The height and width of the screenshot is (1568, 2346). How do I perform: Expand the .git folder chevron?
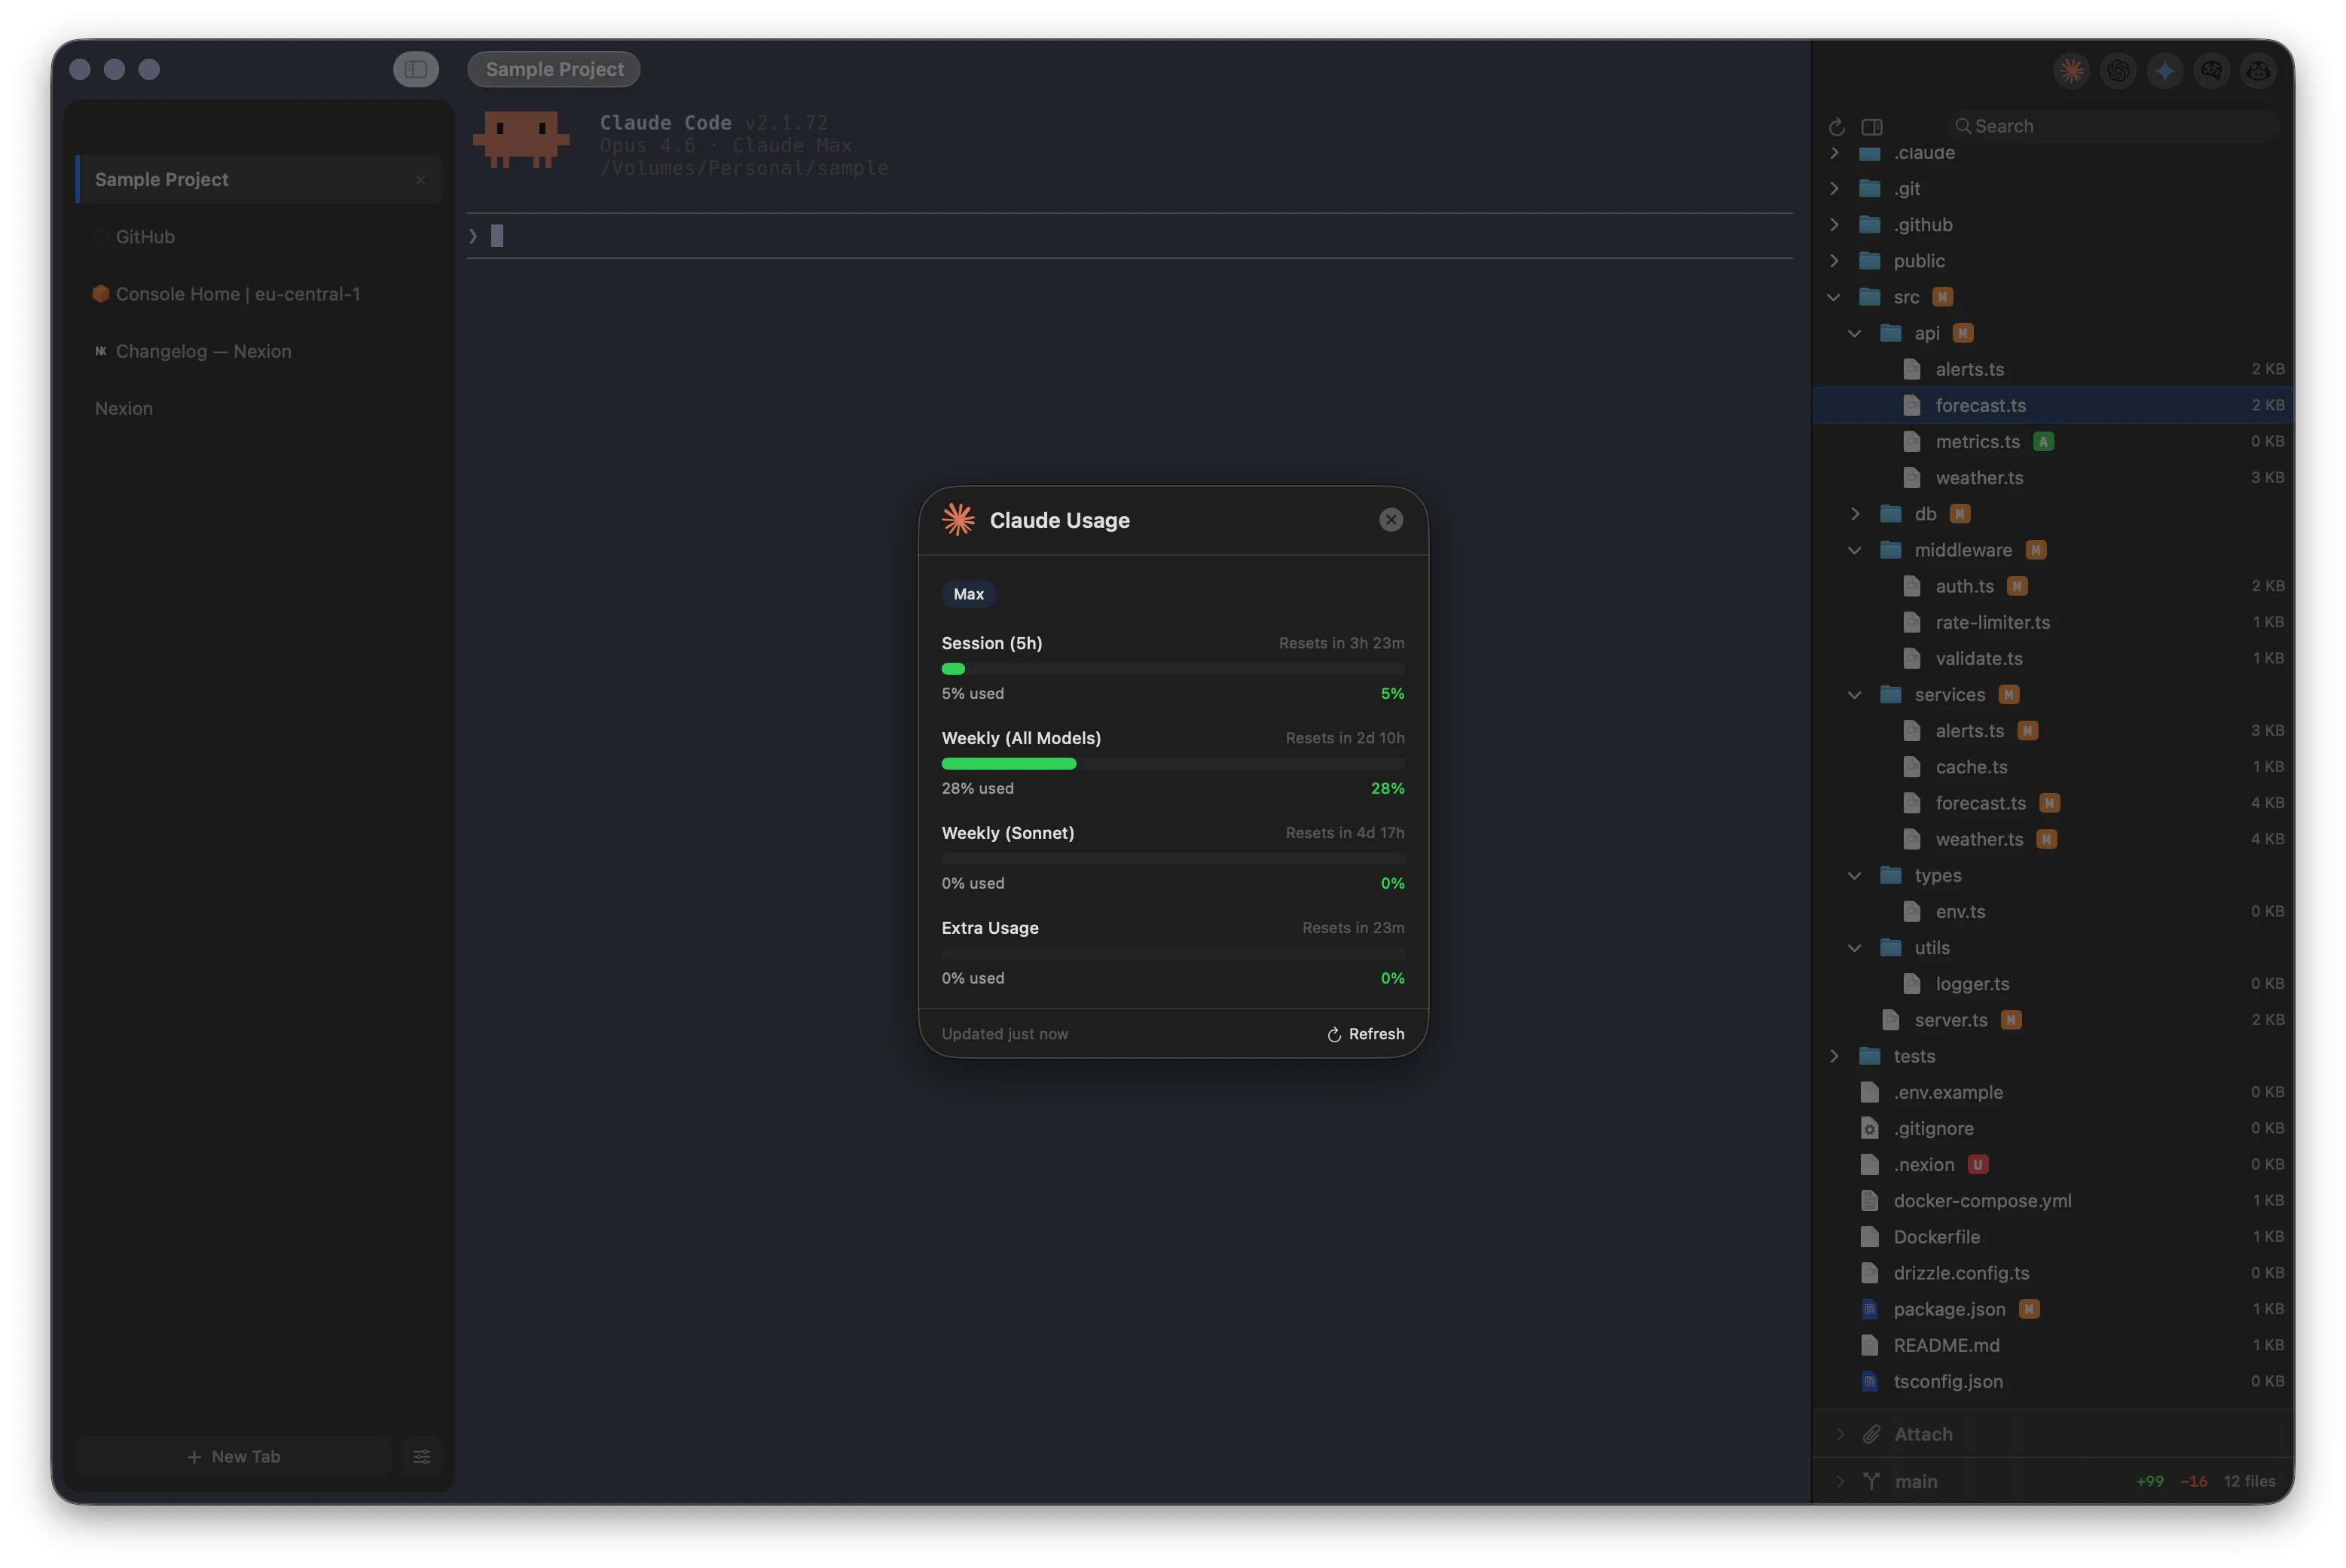1834,189
